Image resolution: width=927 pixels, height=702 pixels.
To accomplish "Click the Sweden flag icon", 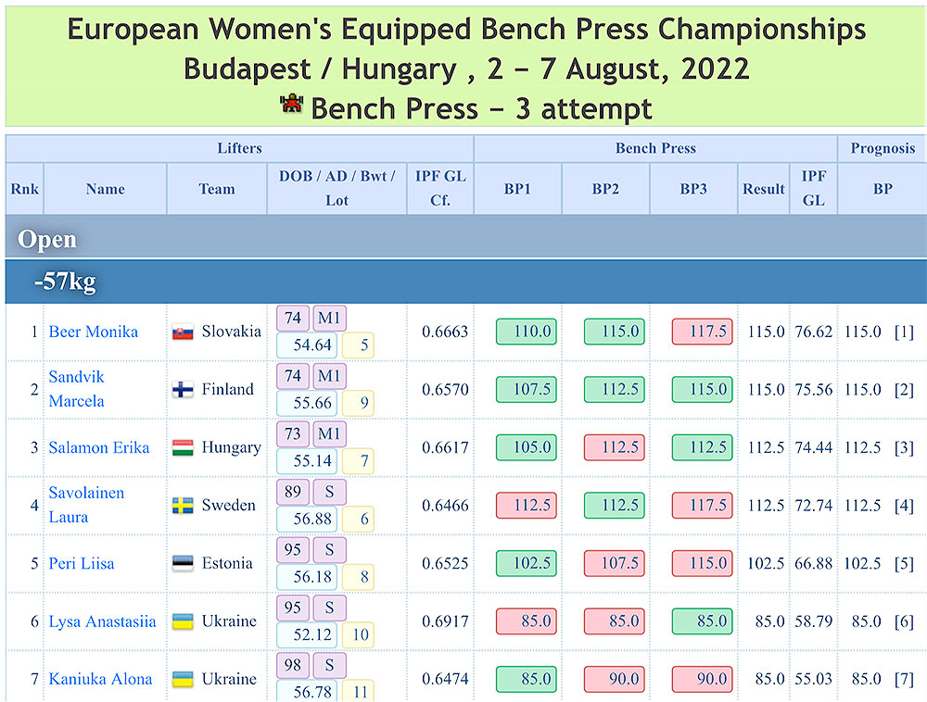I will click(183, 506).
